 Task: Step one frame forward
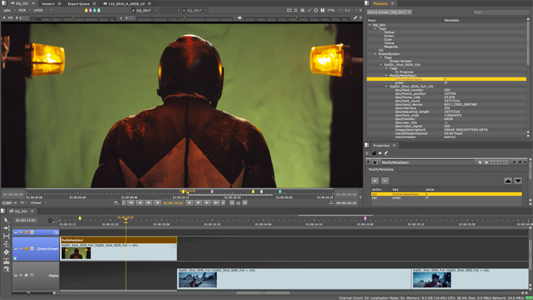pos(198,203)
